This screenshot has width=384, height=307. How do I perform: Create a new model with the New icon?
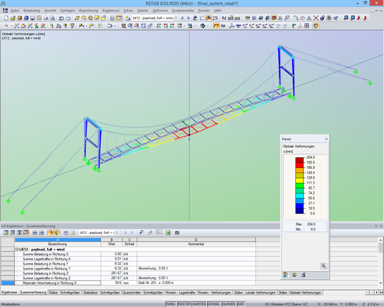pyautogui.click(x=6, y=18)
